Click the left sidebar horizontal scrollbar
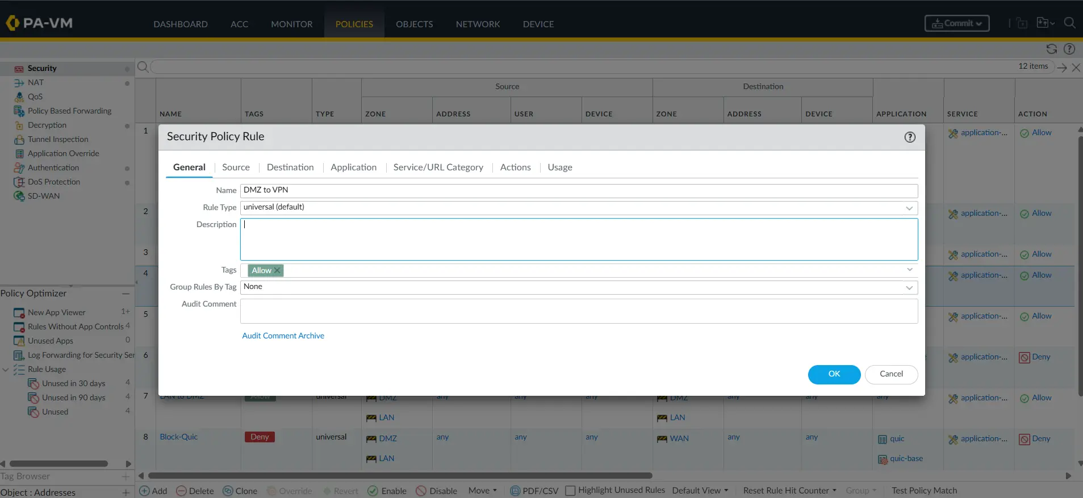This screenshot has width=1083, height=498. click(59, 464)
